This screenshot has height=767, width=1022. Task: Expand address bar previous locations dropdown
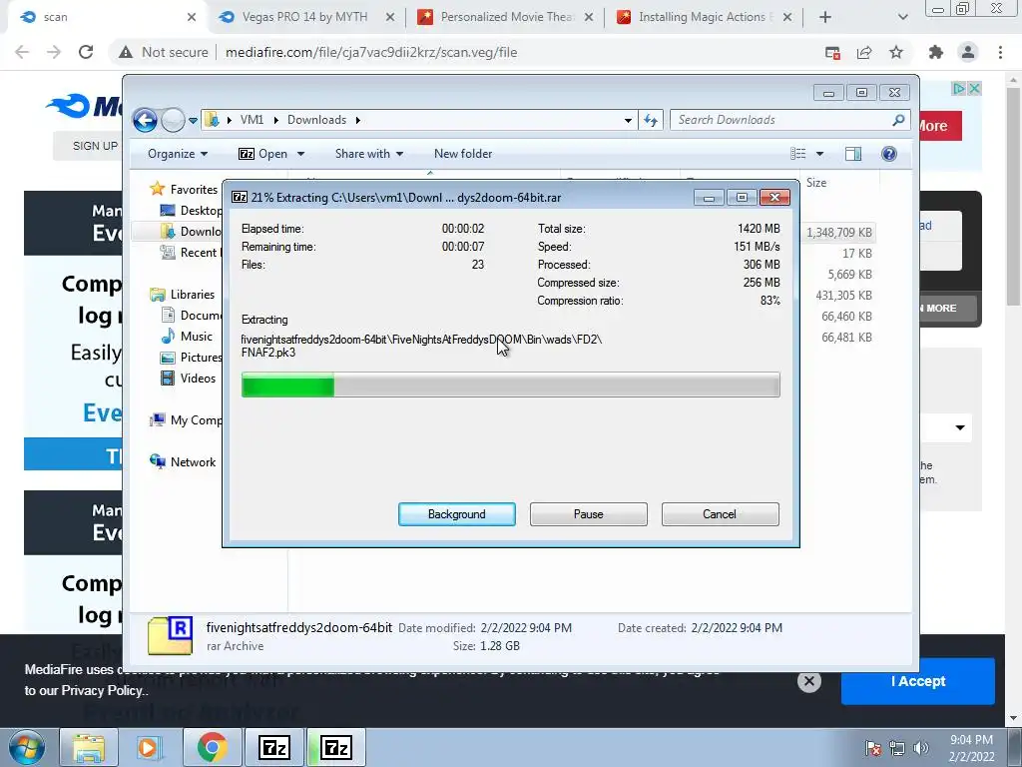(x=628, y=120)
